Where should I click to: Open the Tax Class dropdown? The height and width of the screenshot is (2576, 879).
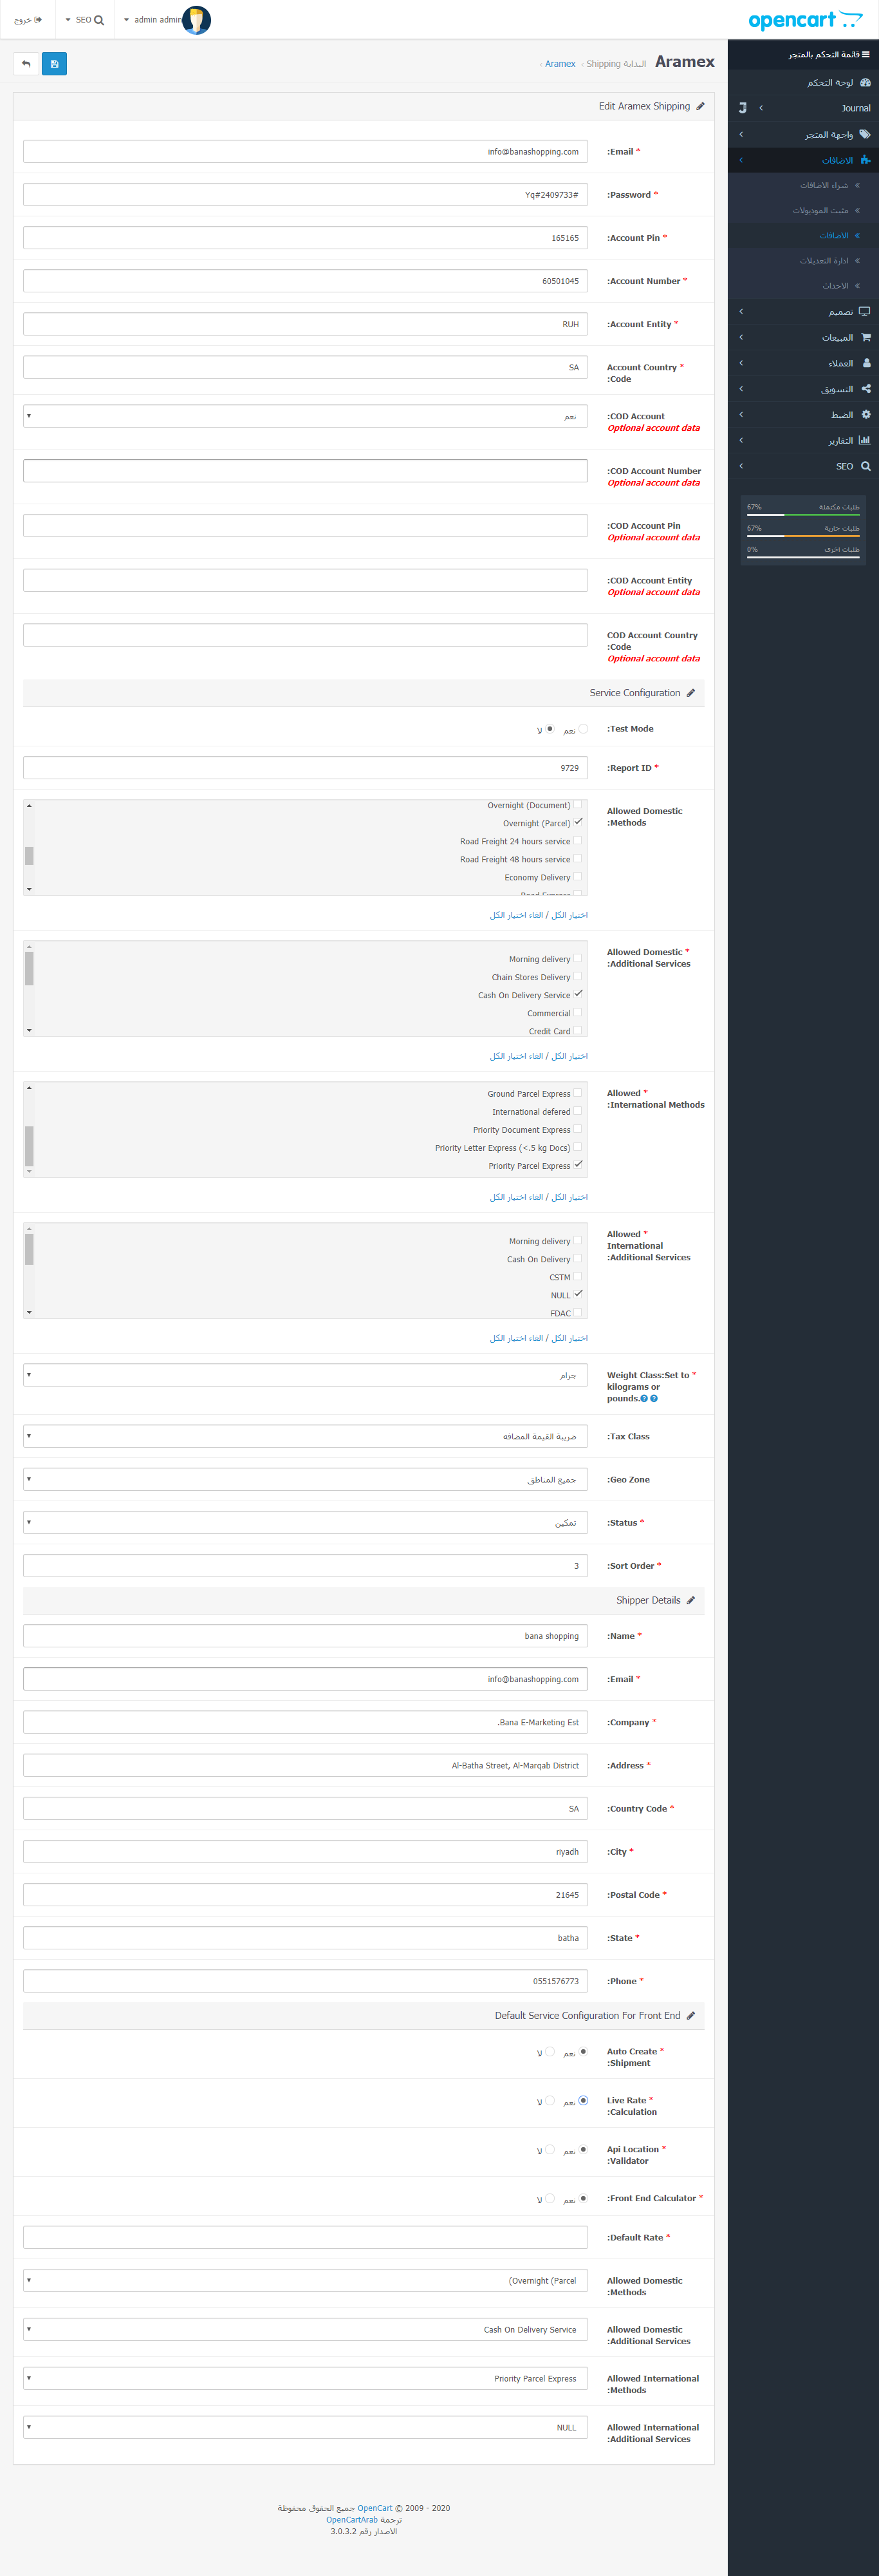click(304, 1436)
